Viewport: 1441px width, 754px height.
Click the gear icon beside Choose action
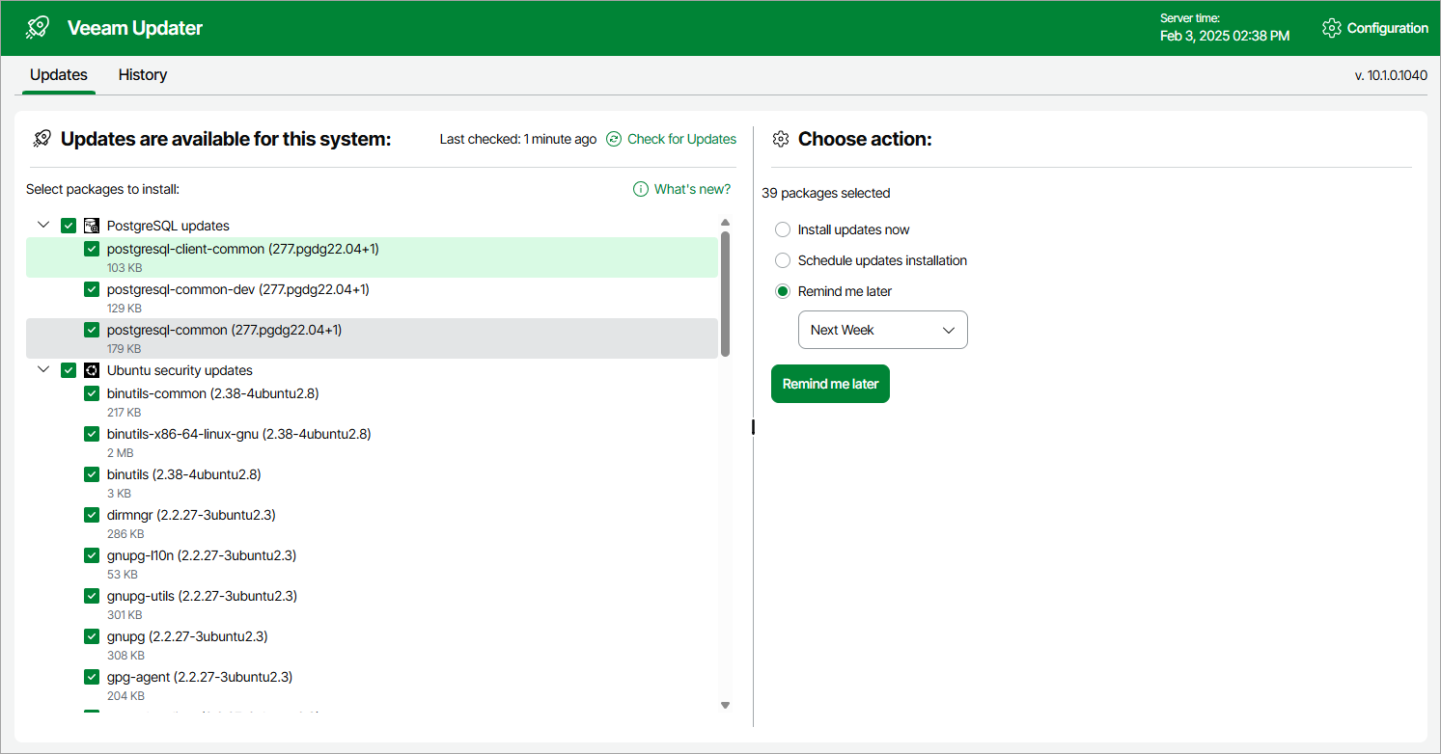pyautogui.click(x=781, y=139)
